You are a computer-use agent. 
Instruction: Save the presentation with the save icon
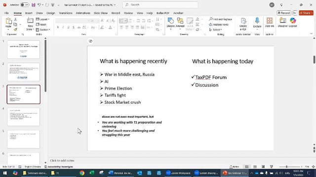[34, 5]
